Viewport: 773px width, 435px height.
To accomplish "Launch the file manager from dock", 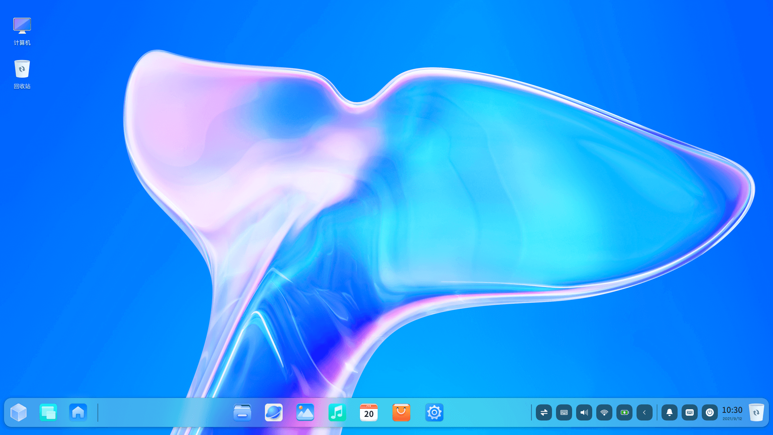I will [242, 412].
